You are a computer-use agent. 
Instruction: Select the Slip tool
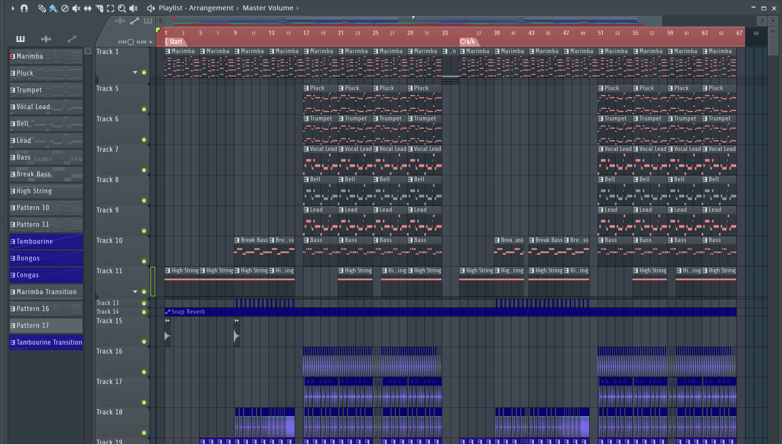pos(87,8)
